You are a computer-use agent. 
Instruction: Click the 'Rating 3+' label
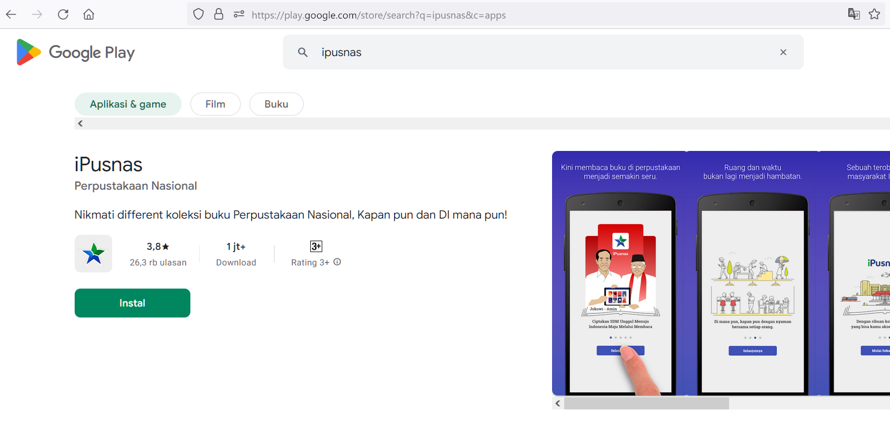pyautogui.click(x=310, y=263)
